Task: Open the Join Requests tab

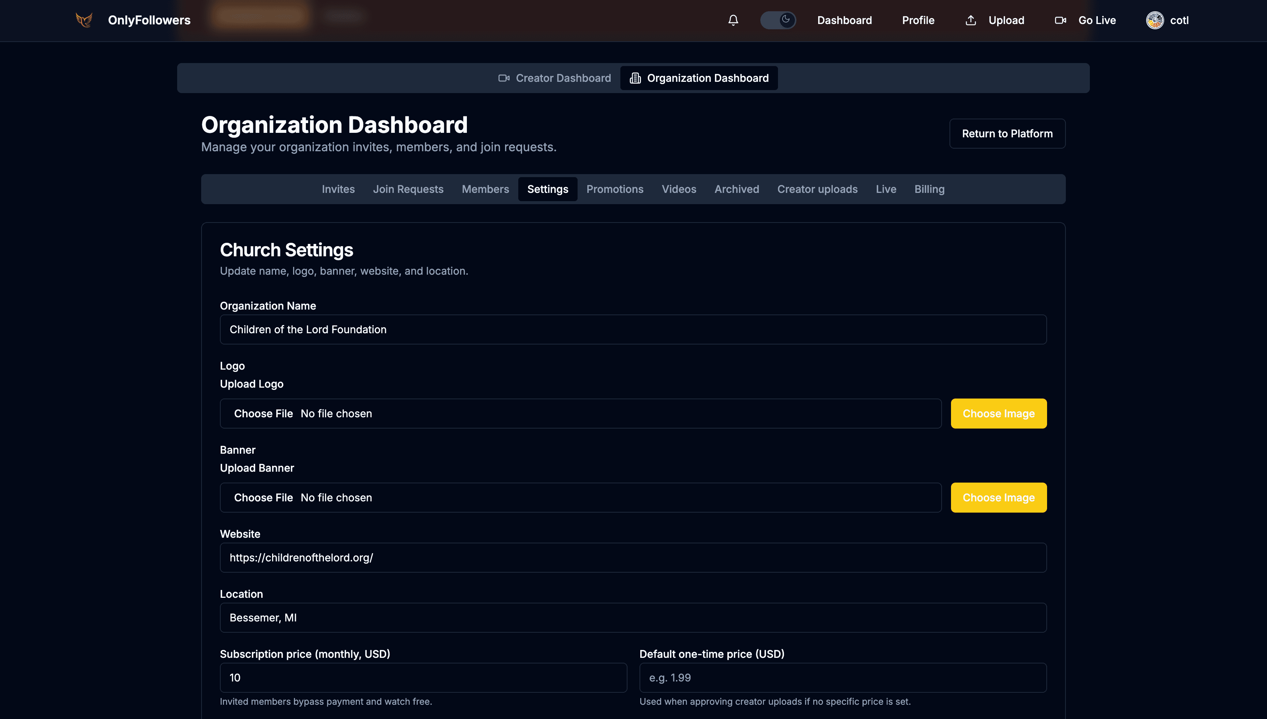Action: point(408,189)
